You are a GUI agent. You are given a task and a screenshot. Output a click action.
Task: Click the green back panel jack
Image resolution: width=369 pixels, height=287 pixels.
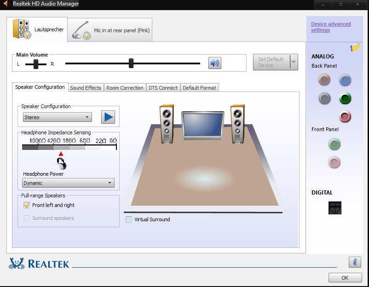click(x=345, y=98)
